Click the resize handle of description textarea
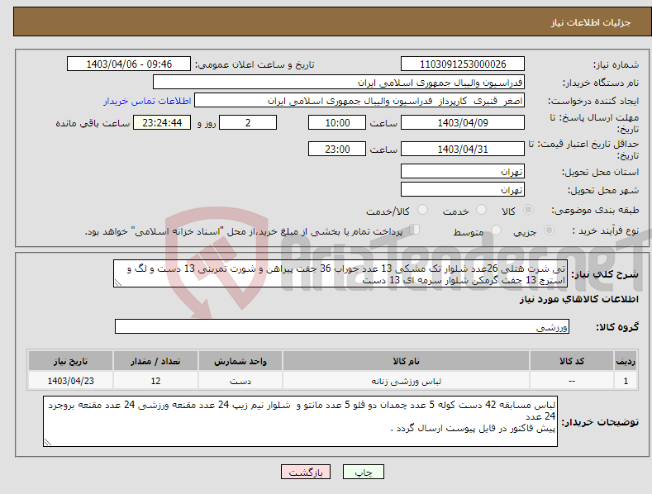Screen dimensions: 652x494 point(118,283)
